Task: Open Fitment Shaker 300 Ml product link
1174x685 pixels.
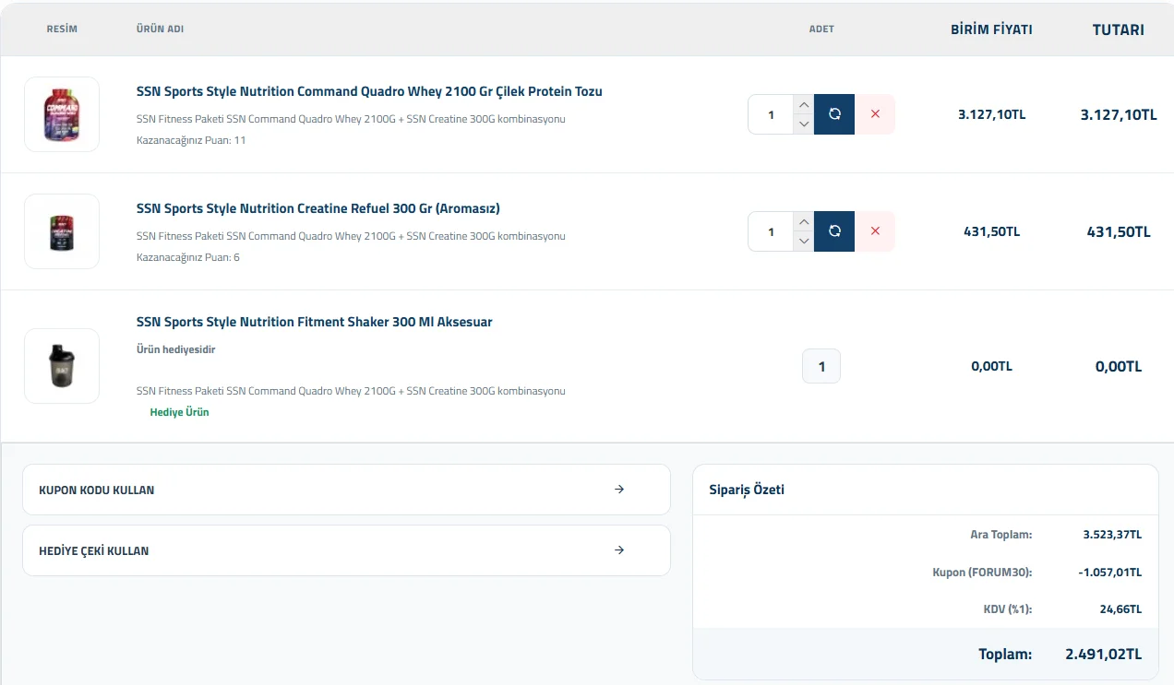Action: tap(315, 322)
